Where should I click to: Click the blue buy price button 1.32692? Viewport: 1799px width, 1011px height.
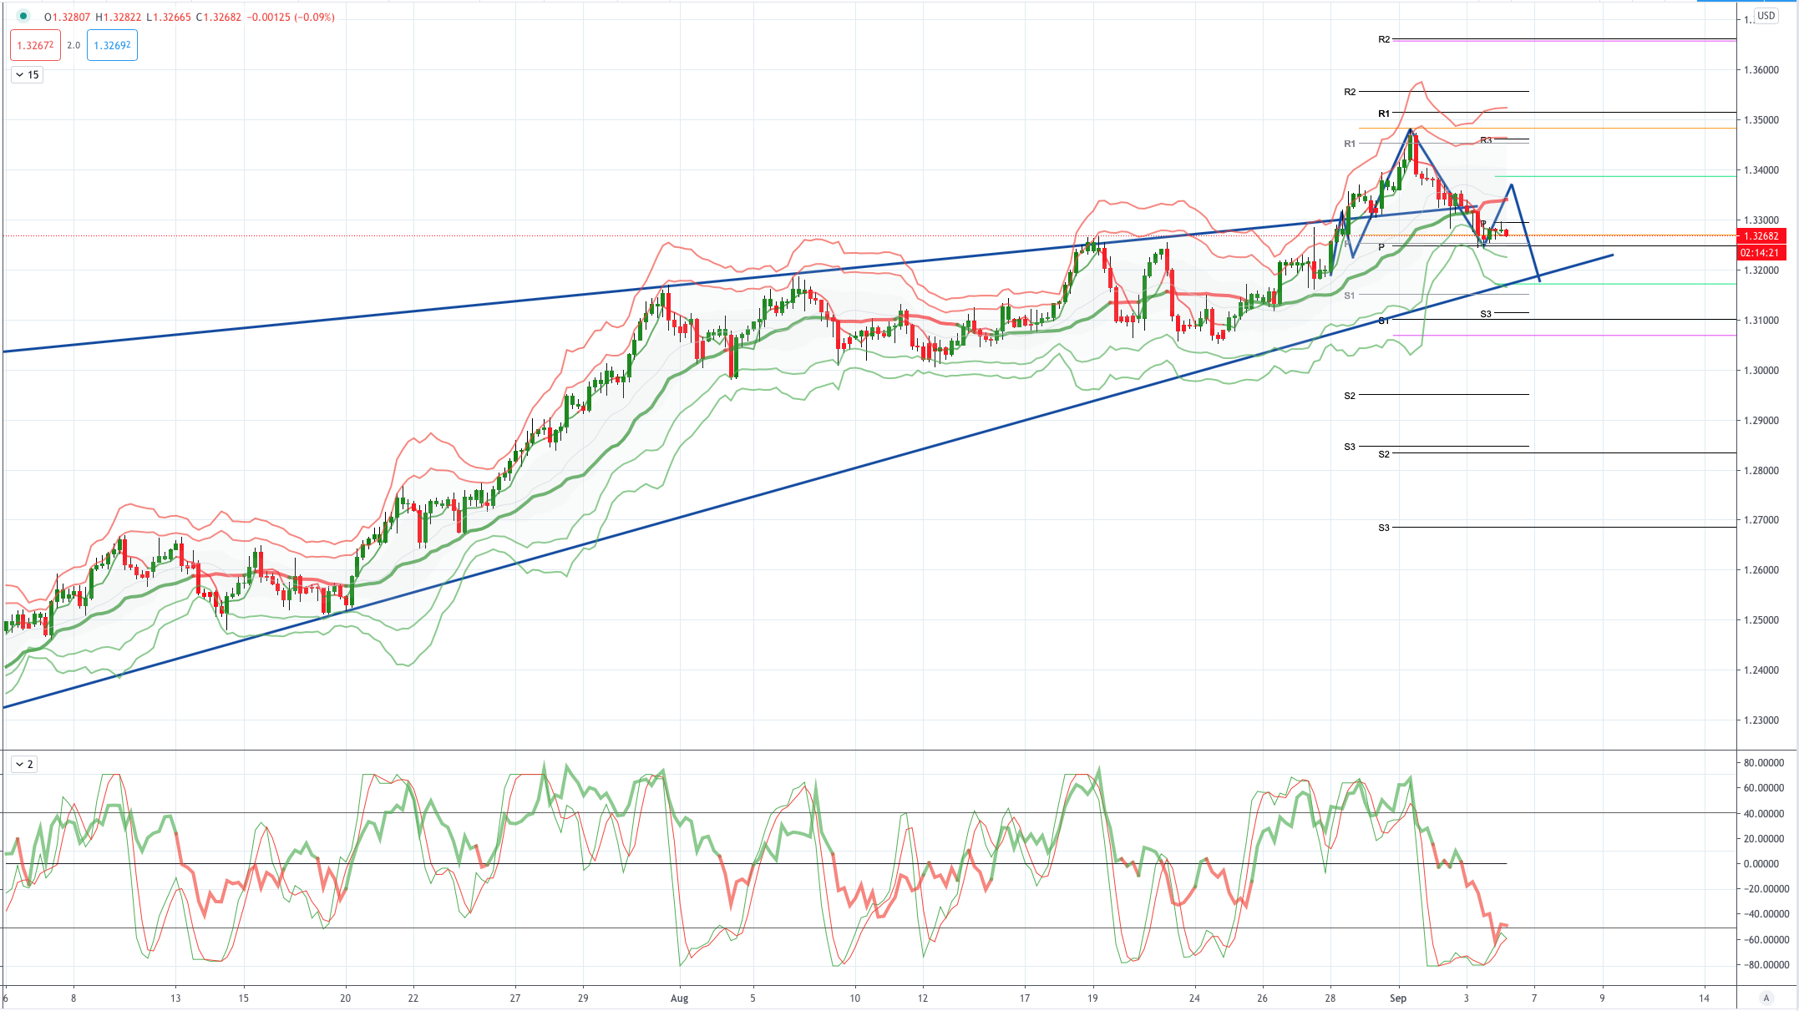(112, 45)
